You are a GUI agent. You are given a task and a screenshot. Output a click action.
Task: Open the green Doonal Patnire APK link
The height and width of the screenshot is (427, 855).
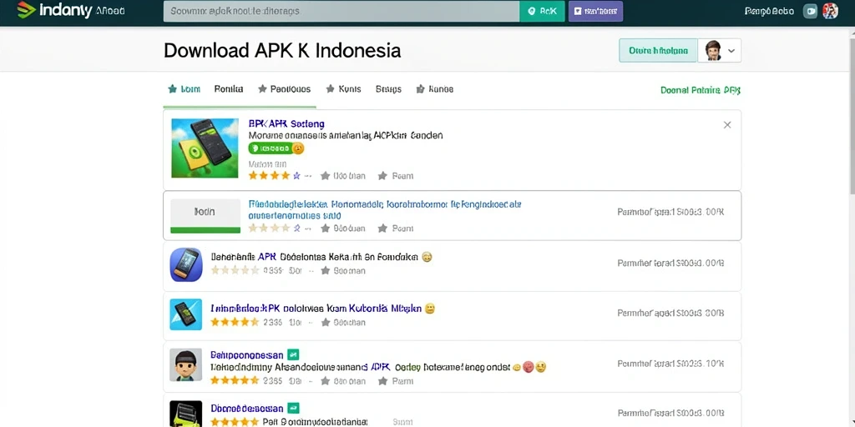701,90
